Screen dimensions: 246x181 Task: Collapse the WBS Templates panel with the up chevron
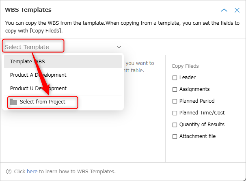pos(224,11)
